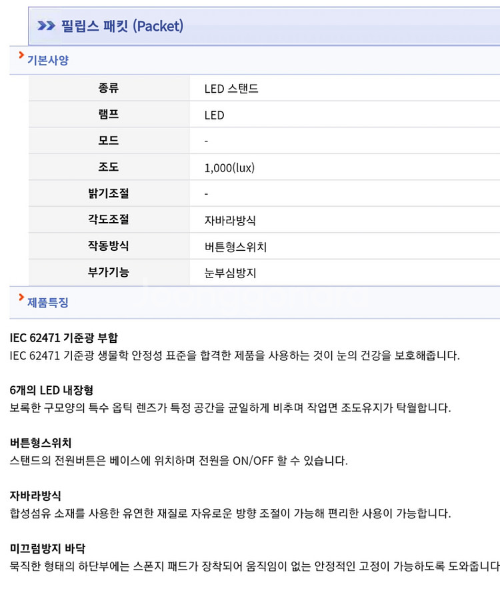Click the bold 버튼형스위치 feature heading
Image resolution: width=500 pixels, height=593 pixels.
[41, 443]
